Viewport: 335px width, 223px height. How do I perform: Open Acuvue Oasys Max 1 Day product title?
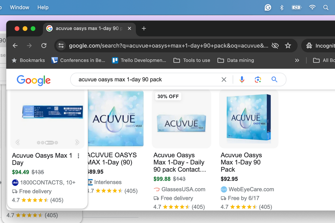(42, 159)
